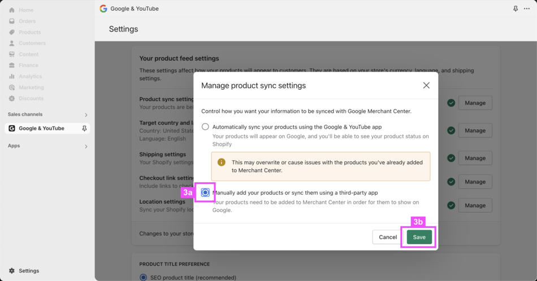Viewport: 537px width, 281px height.
Task: Click the pin icon beside Google & YouTube channel
Action: (x=84, y=129)
